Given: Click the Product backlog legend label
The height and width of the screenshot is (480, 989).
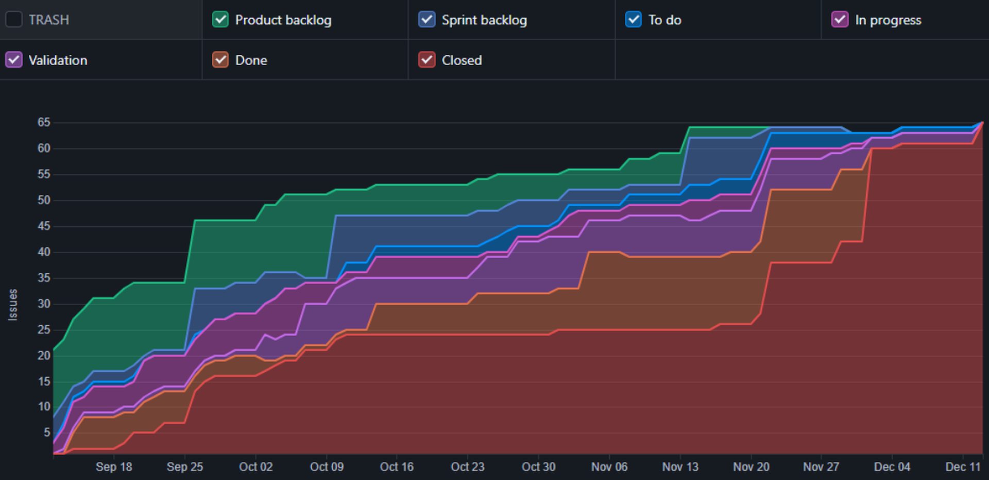Looking at the screenshot, I should (x=283, y=20).
